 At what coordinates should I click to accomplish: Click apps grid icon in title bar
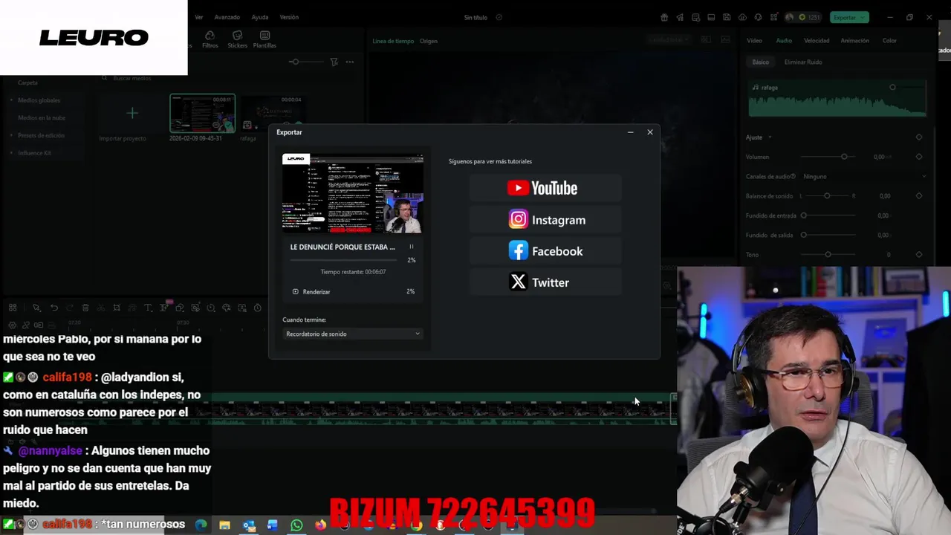[x=773, y=17]
